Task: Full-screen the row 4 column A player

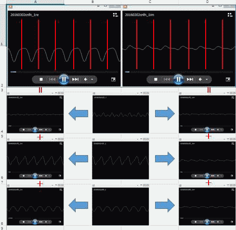Action: (60, 130)
